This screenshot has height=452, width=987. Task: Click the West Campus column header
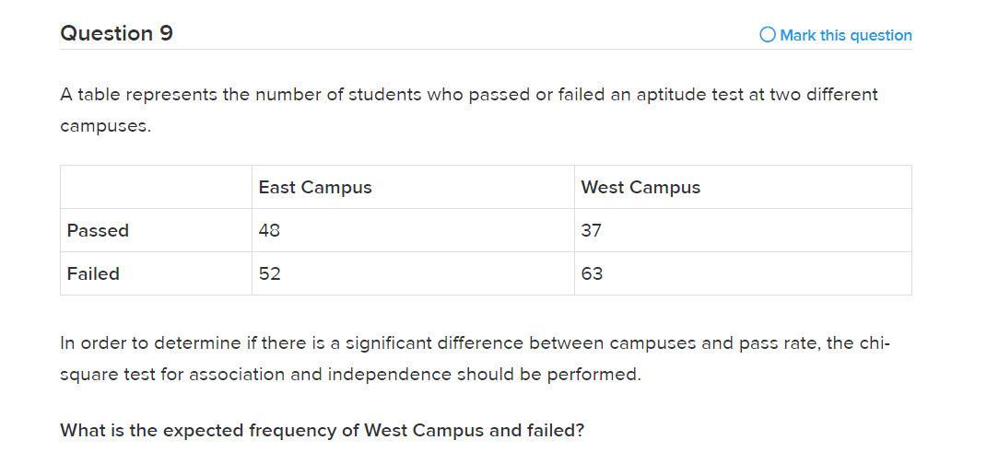[640, 187]
